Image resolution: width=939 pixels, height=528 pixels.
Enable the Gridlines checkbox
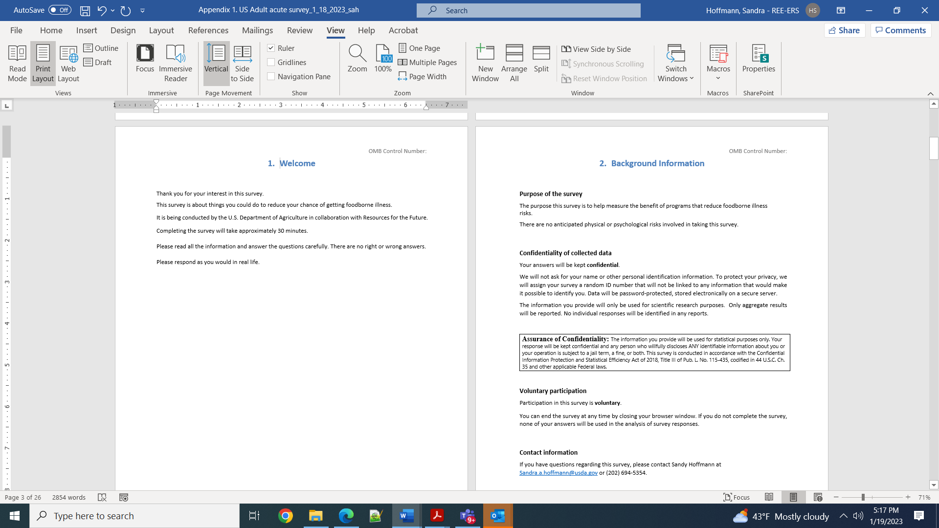click(x=271, y=62)
